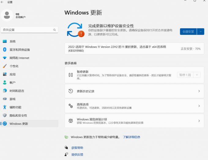Screen dimensions: 208x160
Task: Click the Windows Insider hearts icon
Action: tap(71, 121)
